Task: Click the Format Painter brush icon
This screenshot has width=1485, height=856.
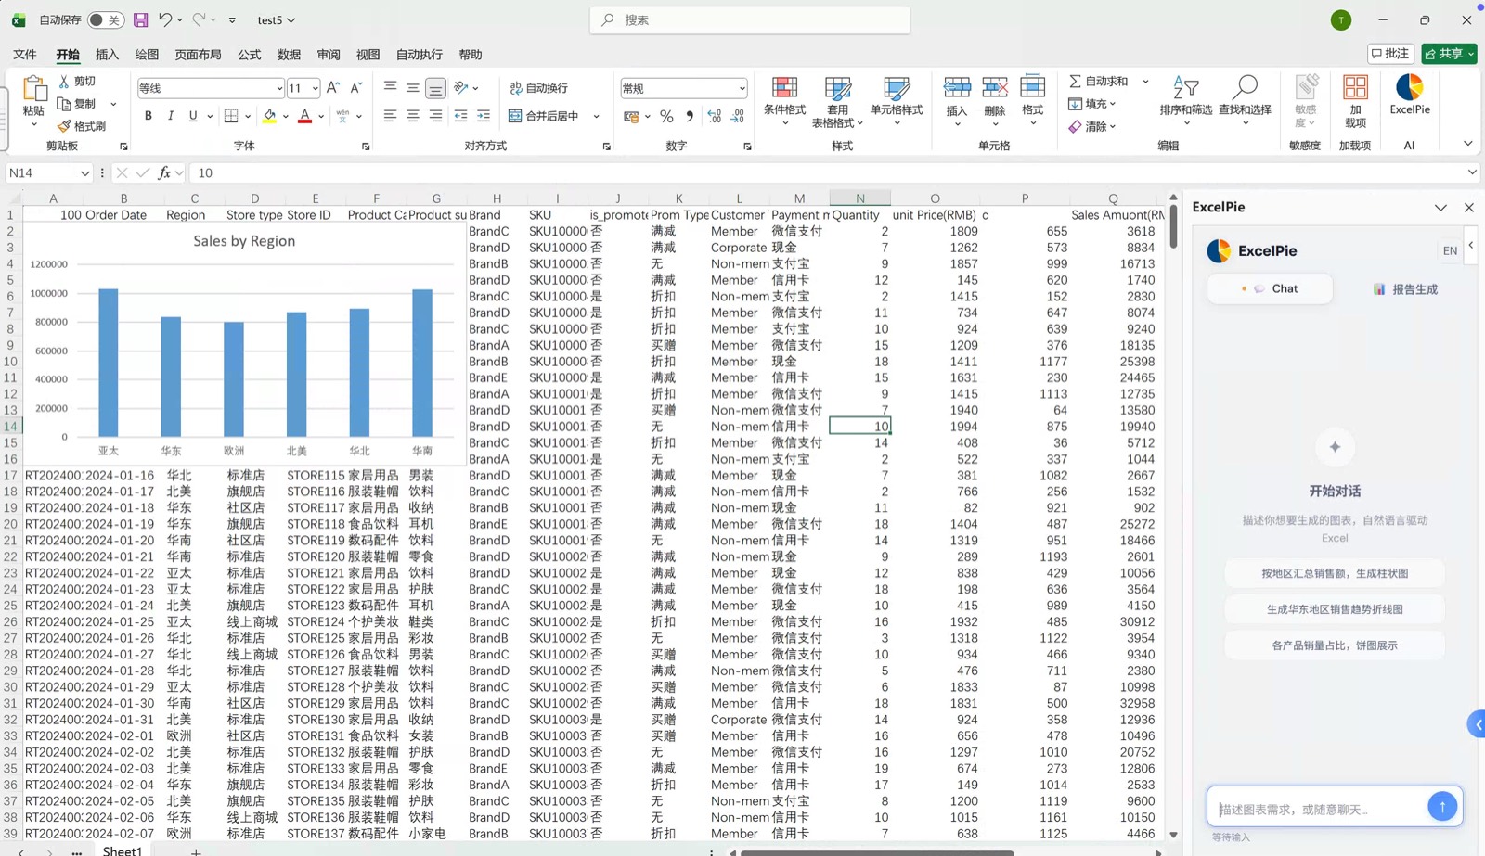Action: point(64,126)
